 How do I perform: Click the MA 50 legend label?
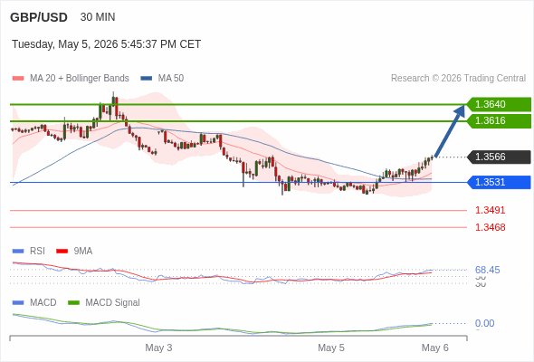coord(171,79)
